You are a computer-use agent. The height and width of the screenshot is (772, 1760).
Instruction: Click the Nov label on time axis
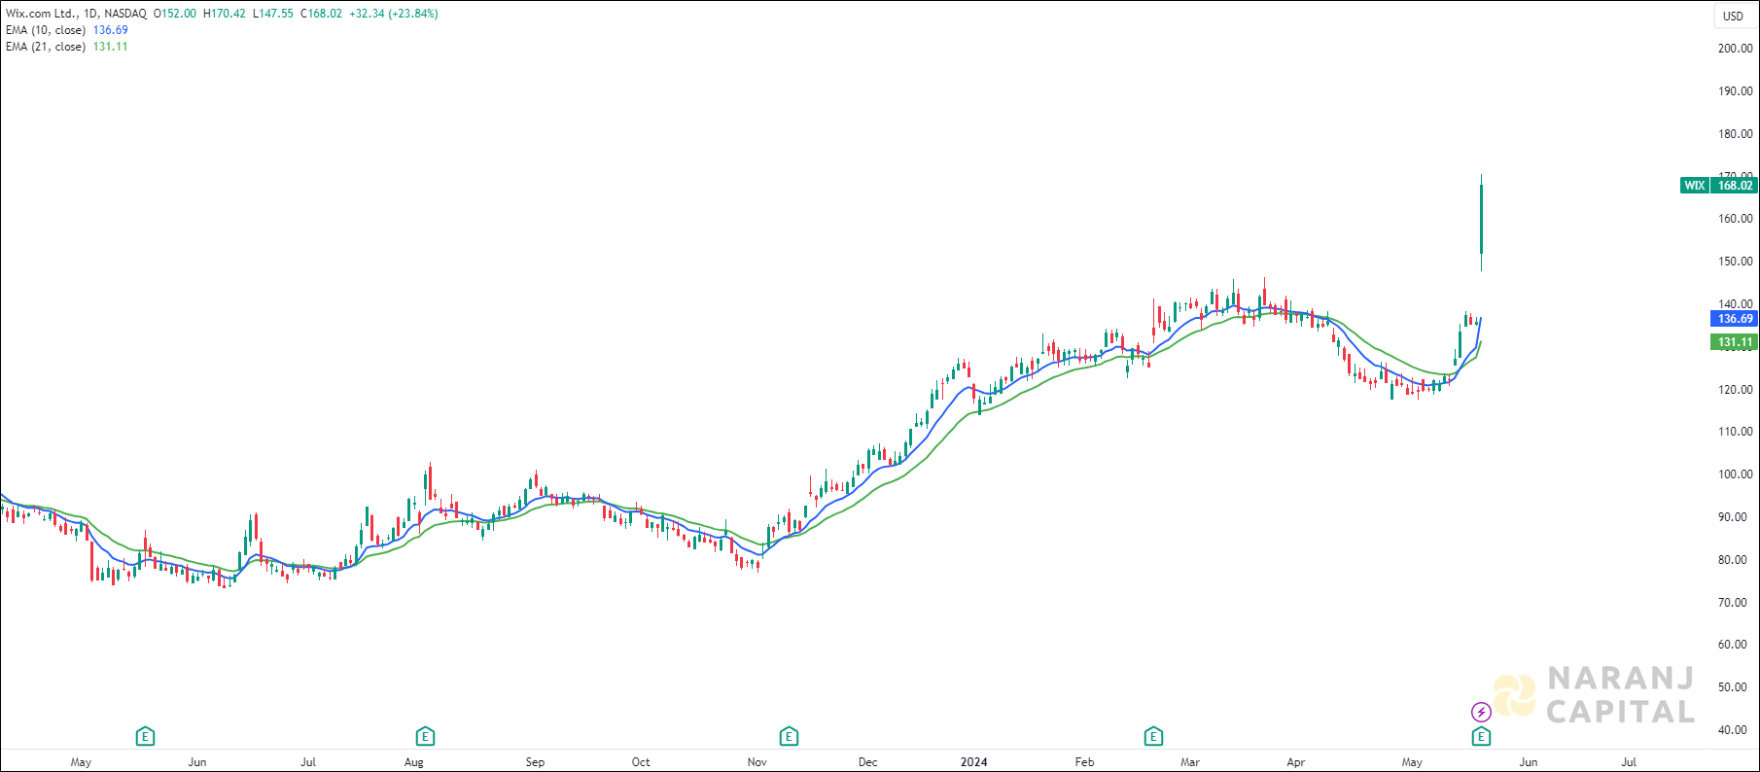(x=757, y=762)
